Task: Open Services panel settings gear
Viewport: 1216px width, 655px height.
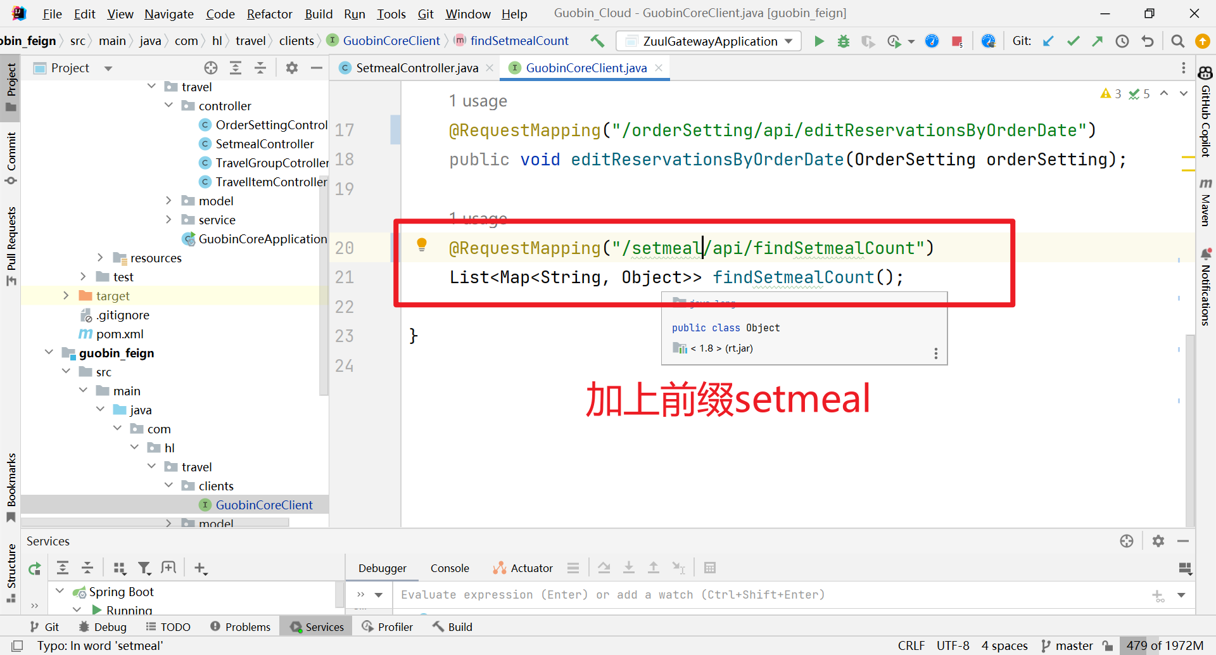Action: (x=1158, y=541)
